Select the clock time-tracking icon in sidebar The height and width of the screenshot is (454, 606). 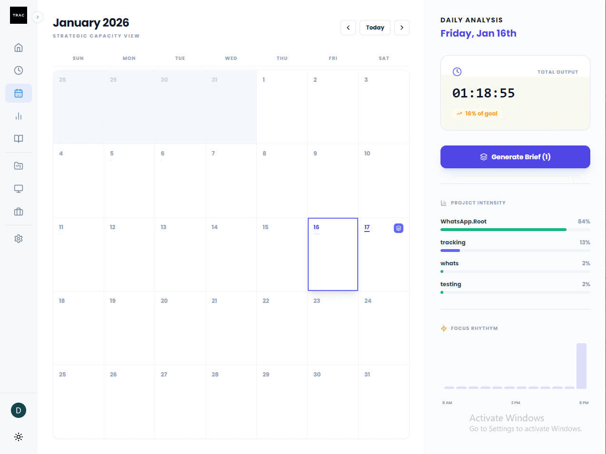coord(18,70)
